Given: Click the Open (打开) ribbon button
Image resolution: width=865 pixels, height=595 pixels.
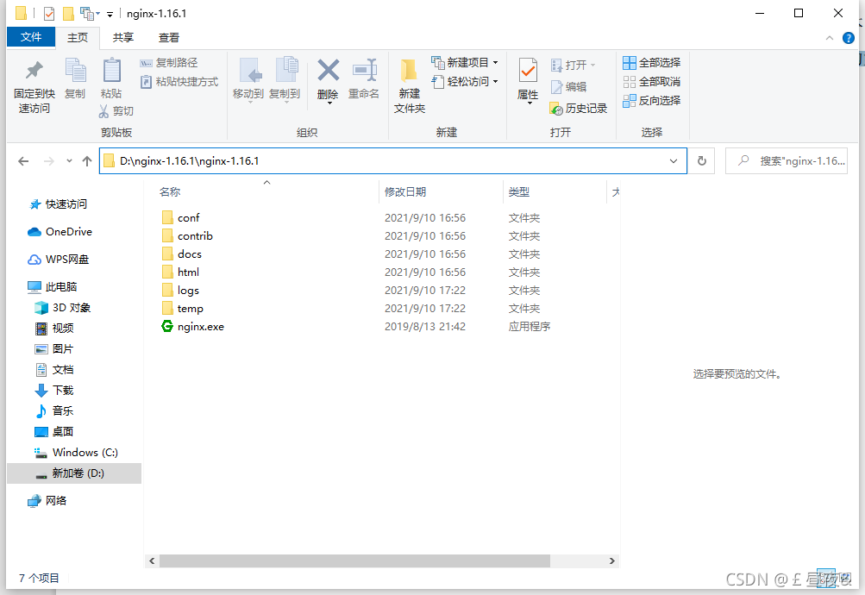Looking at the screenshot, I should coord(574,65).
